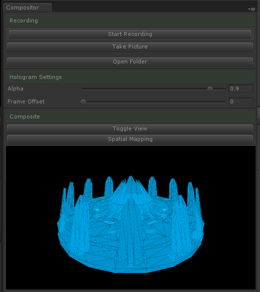
Task: Open the output folder via Open Folder
Action: coord(130,61)
